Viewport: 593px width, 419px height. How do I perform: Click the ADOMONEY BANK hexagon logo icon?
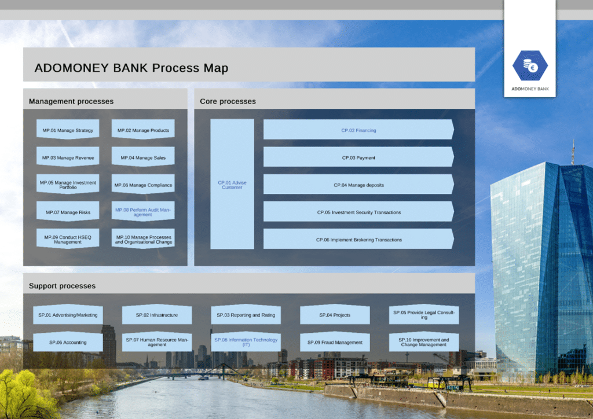(529, 67)
